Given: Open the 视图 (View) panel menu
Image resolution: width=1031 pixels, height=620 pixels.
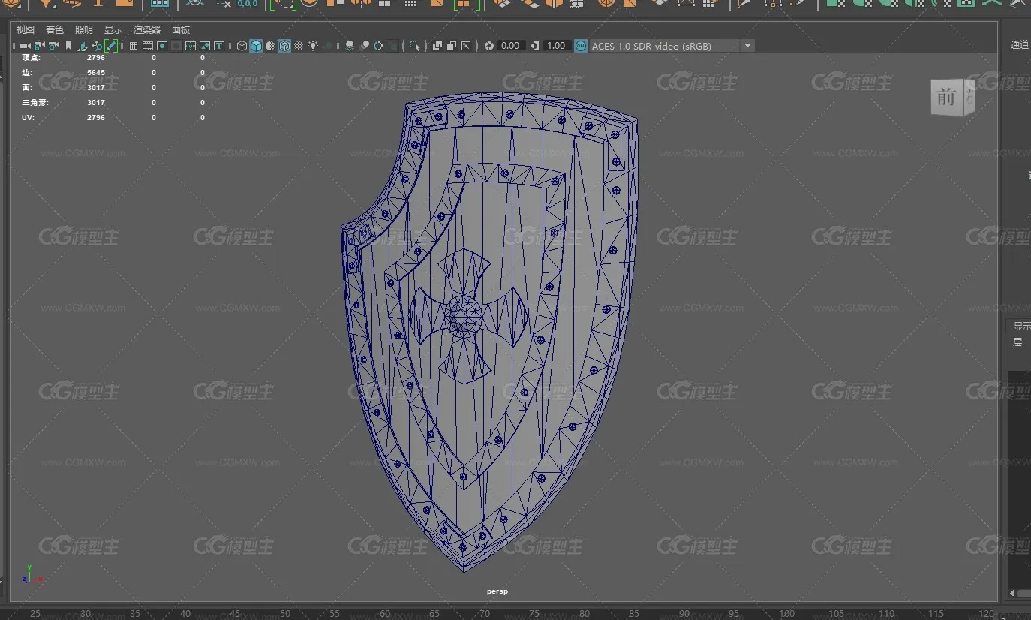Looking at the screenshot, I should coord(26,30).
